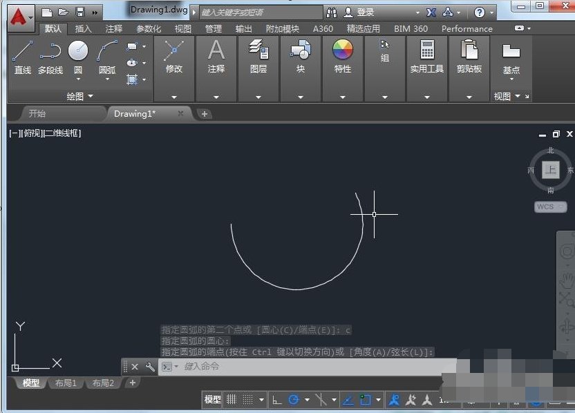Open the 布局1 layout tab
575x413 pixels.
pyautogui.click(x=66, y=383)
